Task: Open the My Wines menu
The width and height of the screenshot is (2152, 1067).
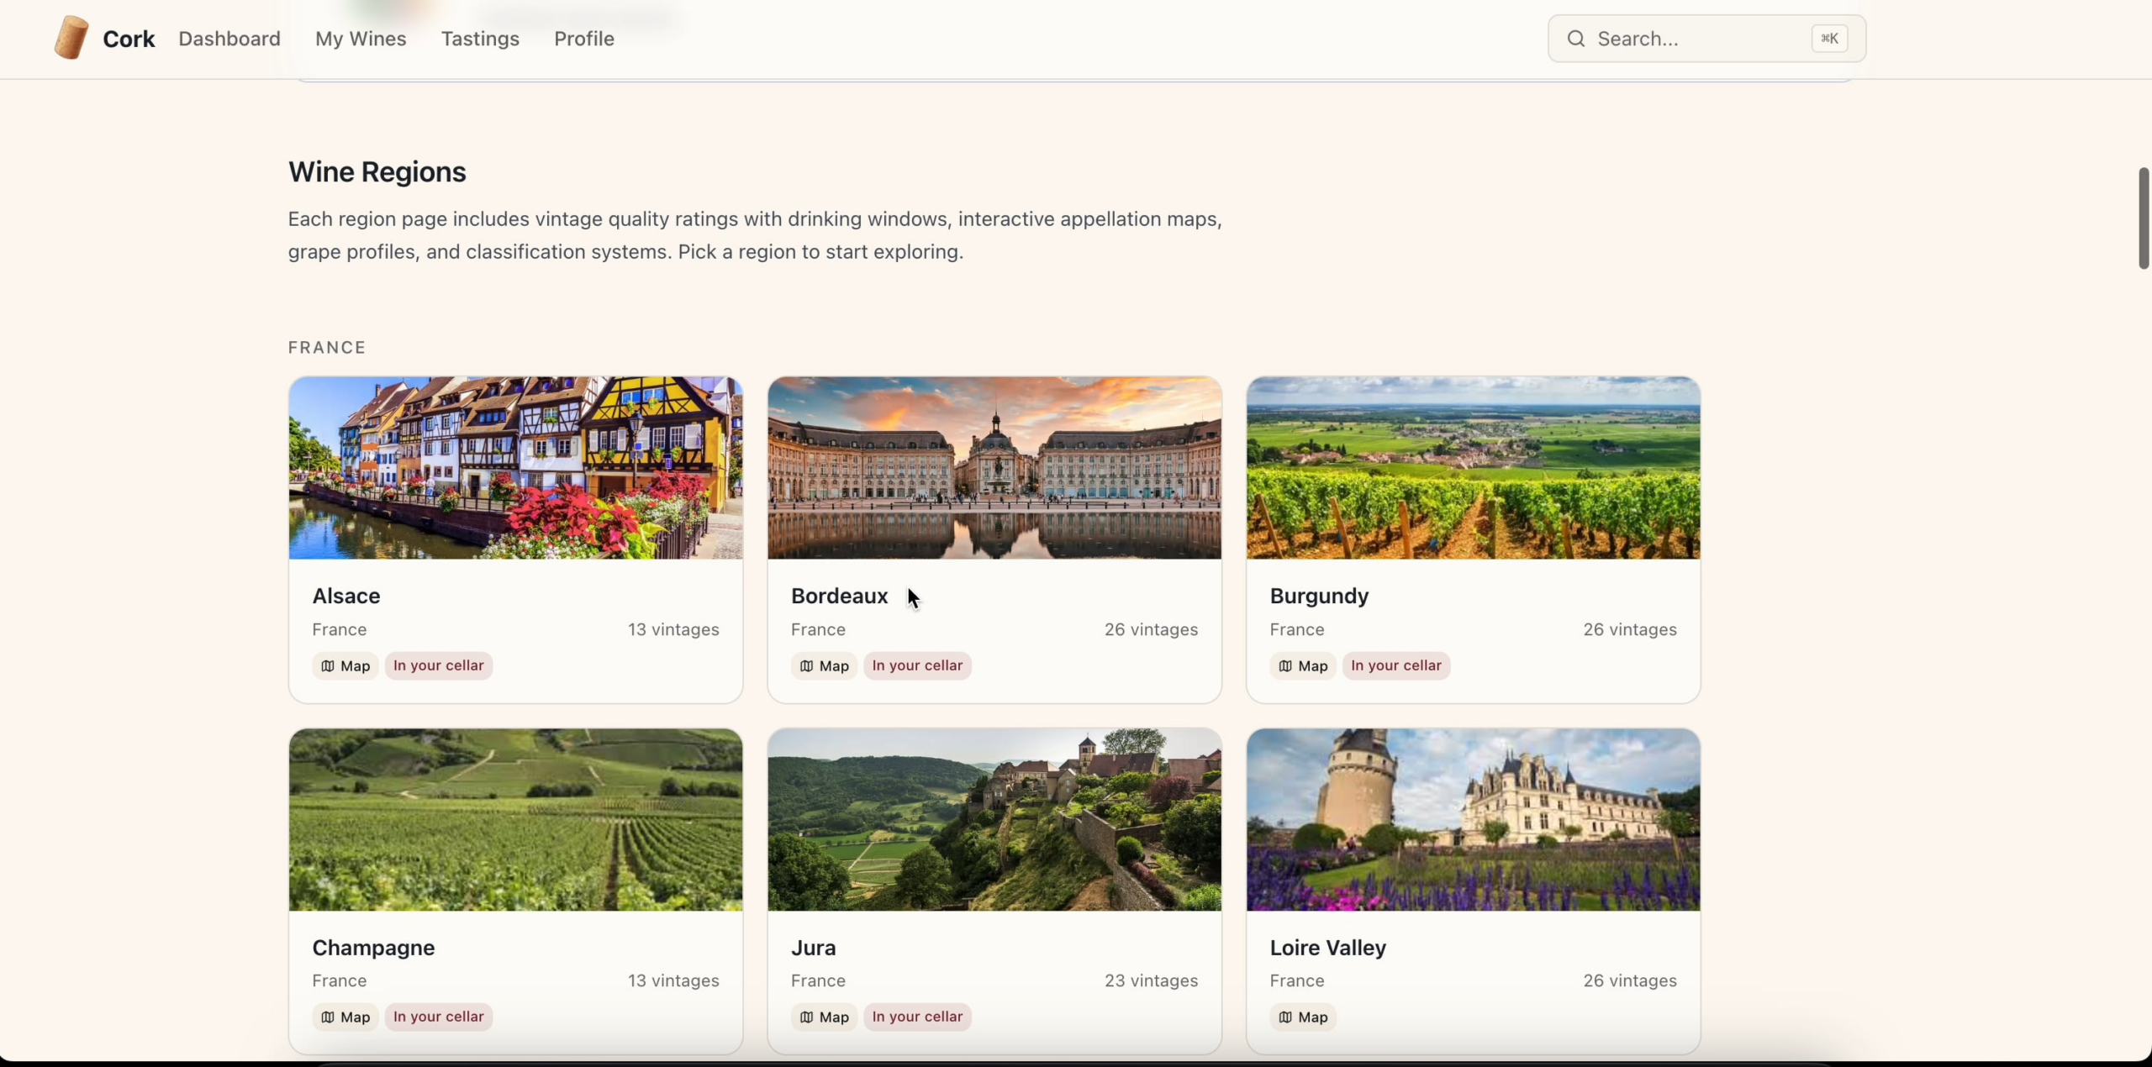Action: coord(361,39)
